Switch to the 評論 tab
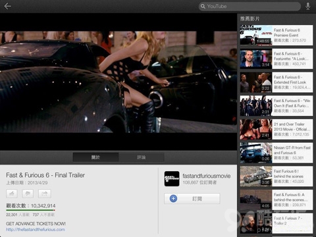 (x=142, y=157)
